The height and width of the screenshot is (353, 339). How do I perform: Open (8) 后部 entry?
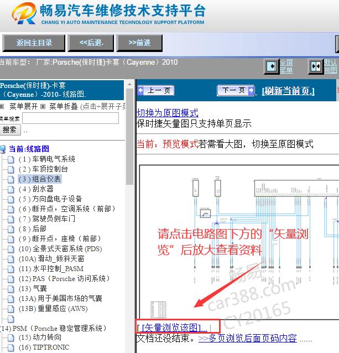pos(33,229)
